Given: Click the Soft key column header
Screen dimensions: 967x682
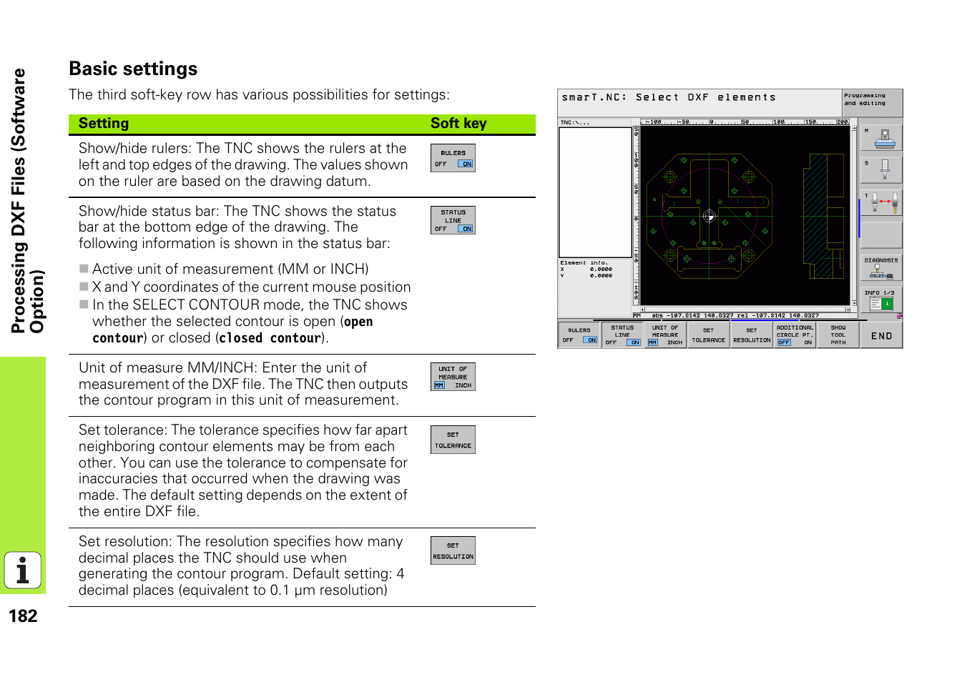Looking at the screenshot, I should pyautogui.click(x=458, y=124).
